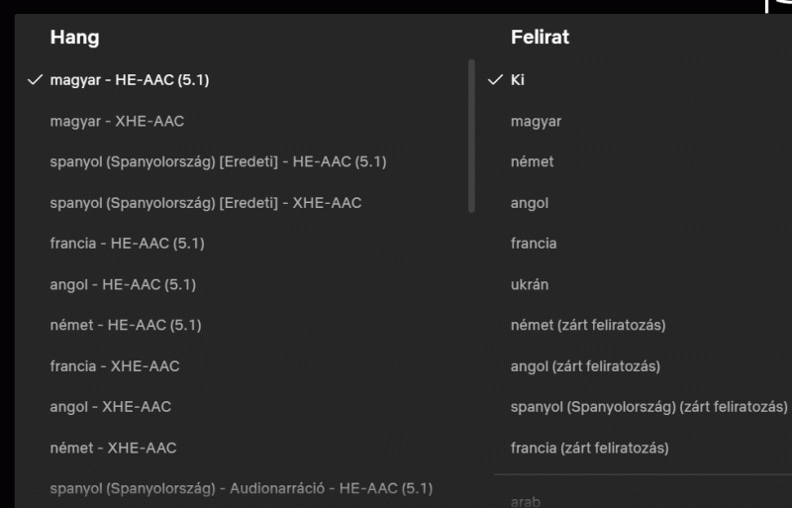
Task: Switch audio to francia HE-AAC (5.1)
Action: pos(127,244)
